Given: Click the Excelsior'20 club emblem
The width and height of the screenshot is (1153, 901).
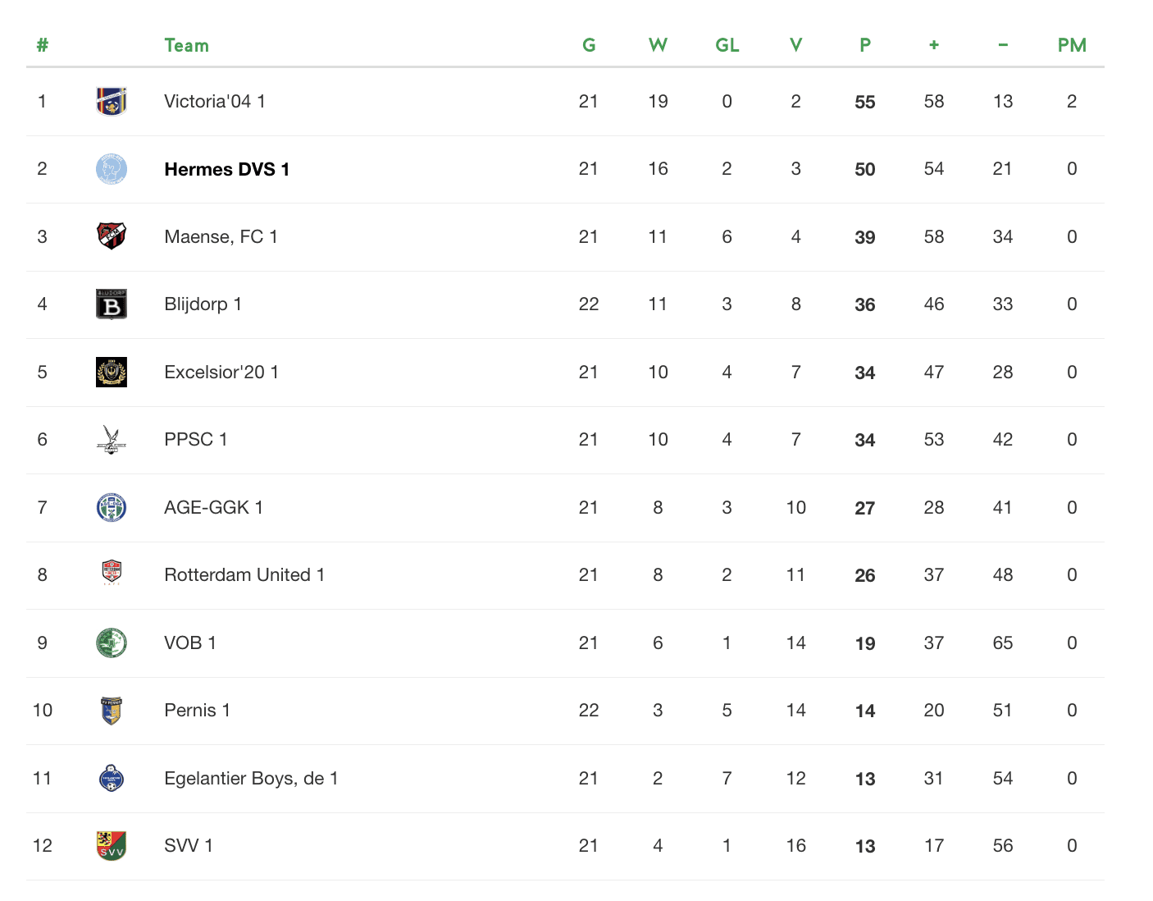Looking at the screenshot, I should pos(112,372).
